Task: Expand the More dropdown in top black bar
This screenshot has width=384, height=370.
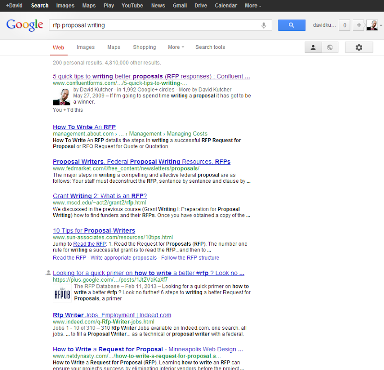Action: (253, 6)
